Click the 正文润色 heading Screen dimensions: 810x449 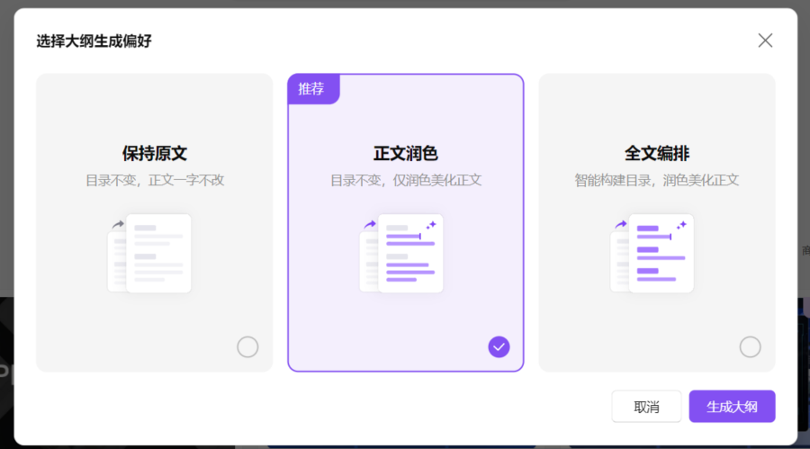(x=406, y=154)
